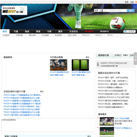This screenshot has height=137, width=137.
Task: Select the 首页 home tab
Action: [5, 32]
